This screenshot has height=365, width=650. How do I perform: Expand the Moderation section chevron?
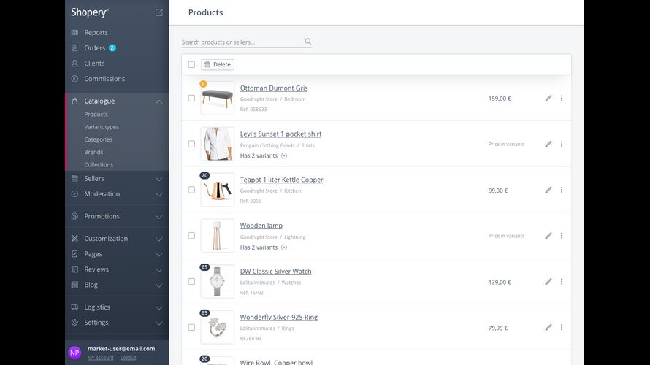[x=158, y=194]
